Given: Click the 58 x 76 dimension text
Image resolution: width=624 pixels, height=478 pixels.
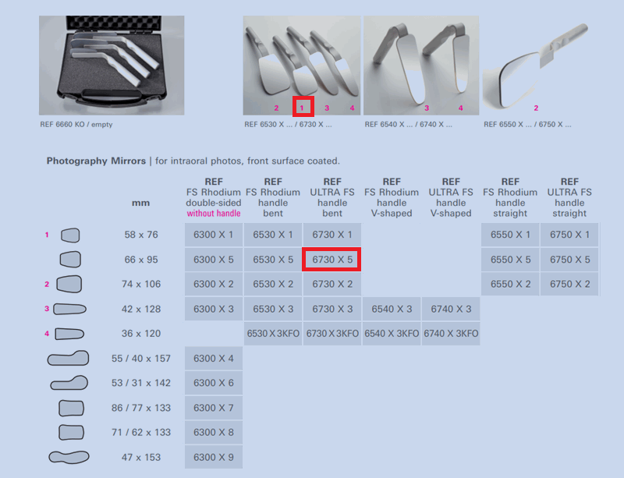Looking at the screenshot, I should tap(141, 235).
